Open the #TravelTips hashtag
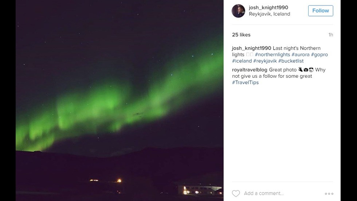Viewport: 357px width, 201px height. click(245, 82)
